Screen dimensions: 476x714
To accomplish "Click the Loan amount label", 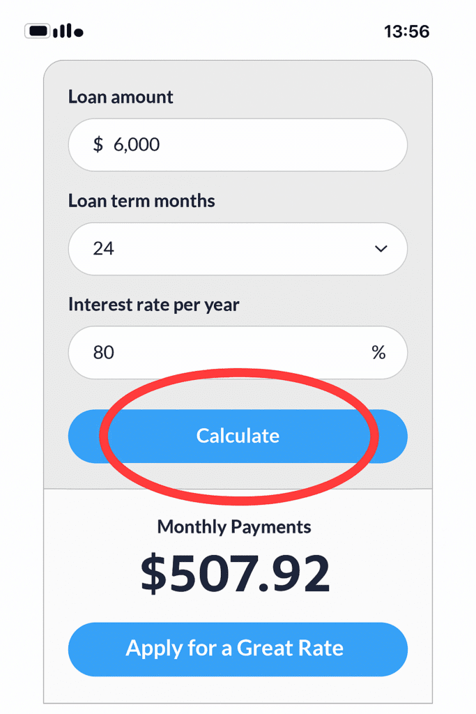I will pyautogui.click(x=120, y=97).
